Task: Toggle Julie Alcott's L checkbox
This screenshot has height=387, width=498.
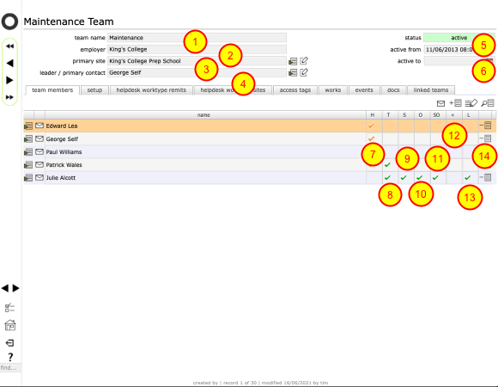Action: click(x=468, y=178)
